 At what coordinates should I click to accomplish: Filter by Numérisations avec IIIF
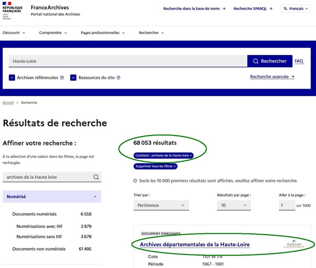(39, 226)
